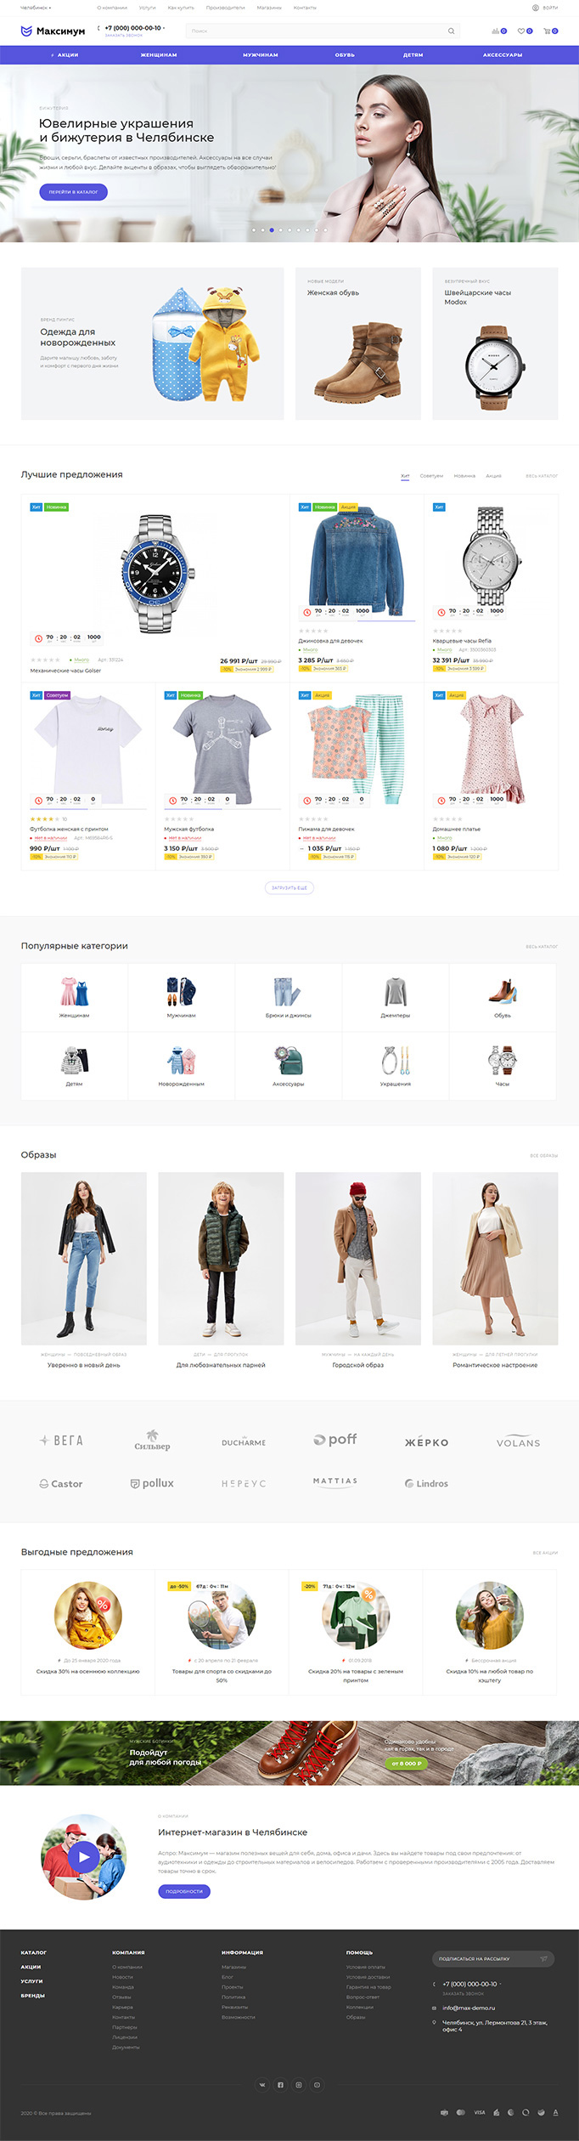
Task: Select the first banner slider dot
Action: pos(253,229)
